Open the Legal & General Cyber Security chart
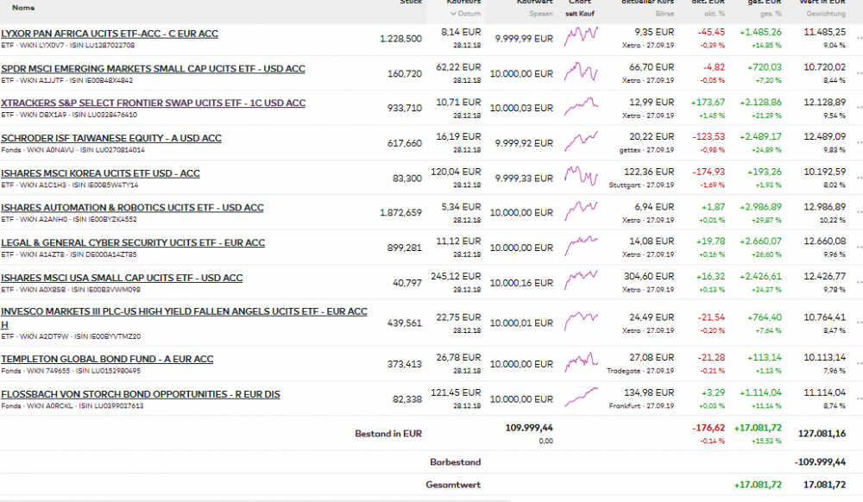Screen dimensions: 863x502 581,248
